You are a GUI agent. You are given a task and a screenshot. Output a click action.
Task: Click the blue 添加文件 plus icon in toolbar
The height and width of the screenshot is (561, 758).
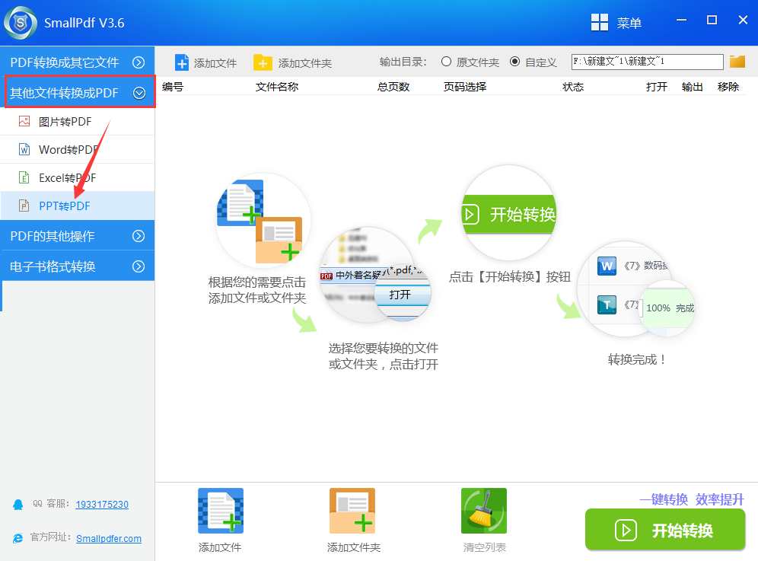point(182,63)
